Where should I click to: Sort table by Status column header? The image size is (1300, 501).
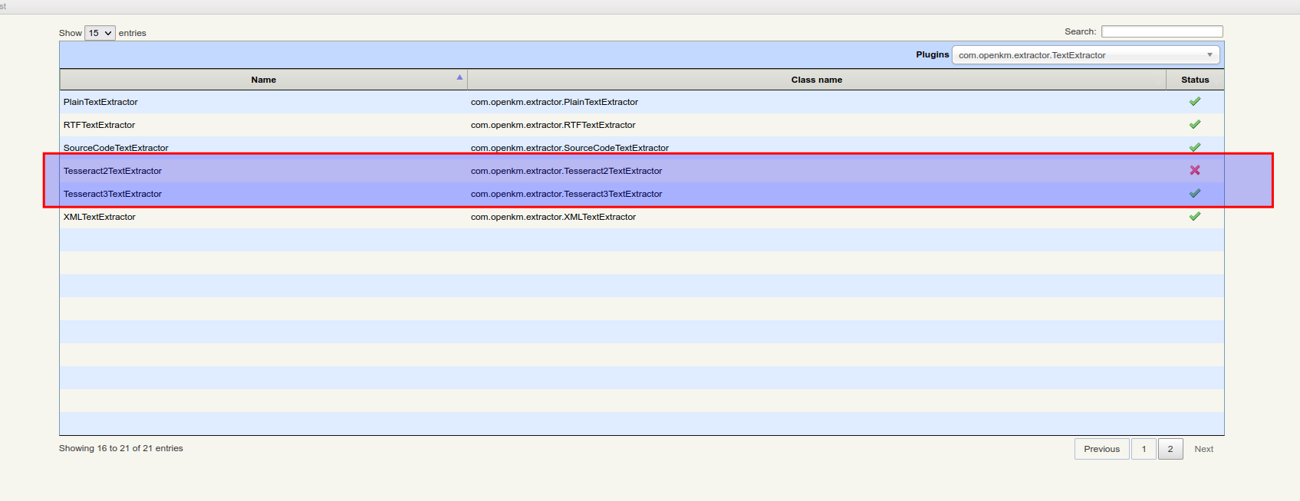click(x=1194, y=80)
